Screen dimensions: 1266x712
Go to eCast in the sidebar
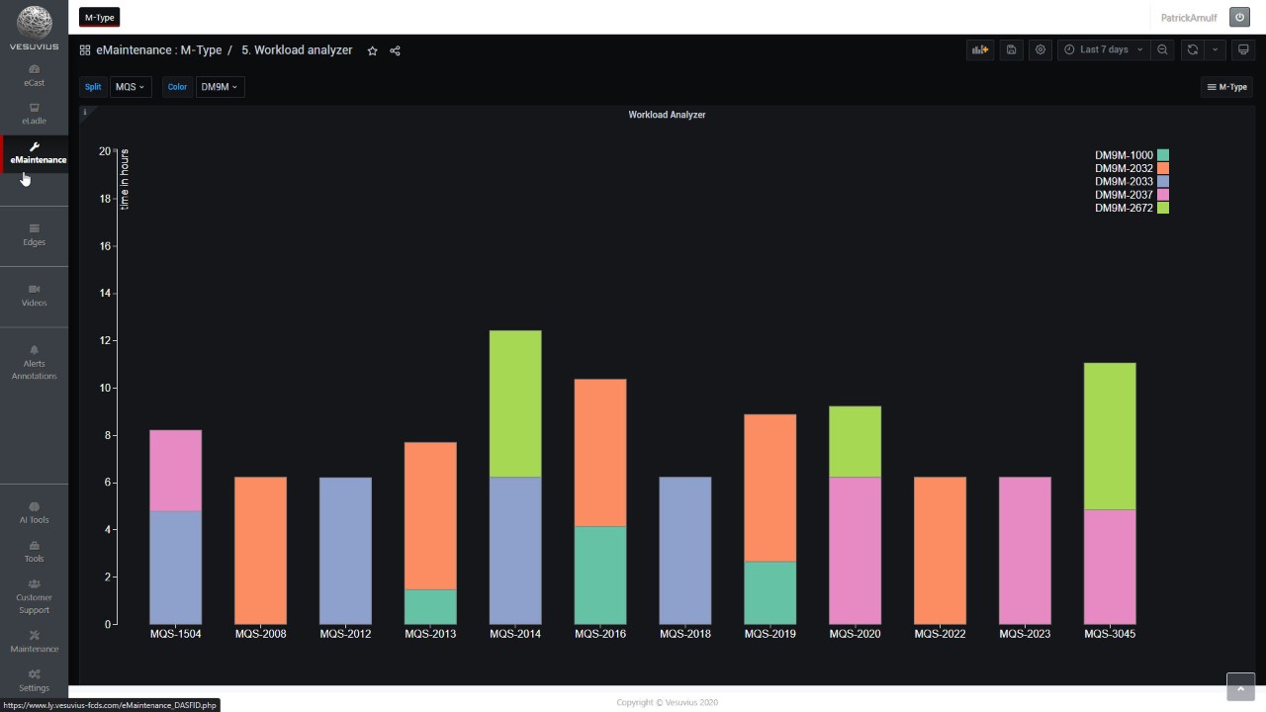(35, 75)
